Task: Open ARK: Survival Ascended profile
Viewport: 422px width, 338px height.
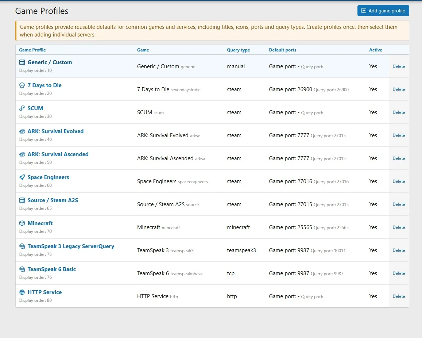Action: [x=58, y=154]
